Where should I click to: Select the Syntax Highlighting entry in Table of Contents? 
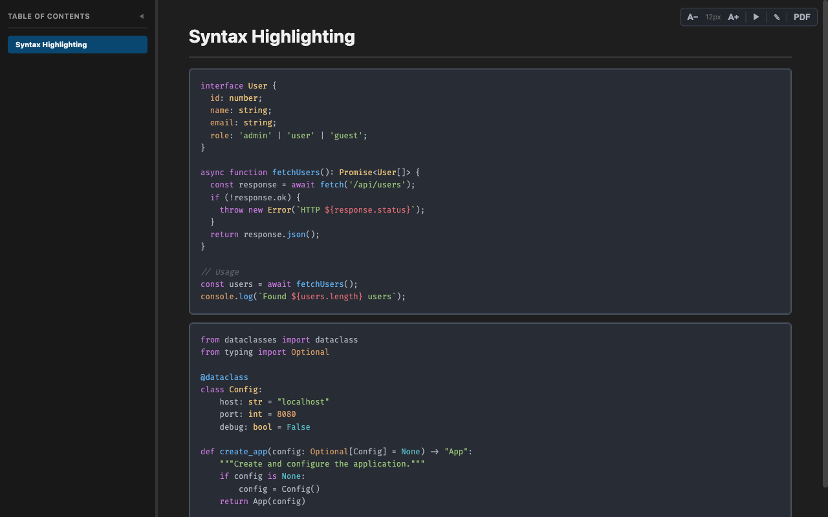[x=77, y=45]
